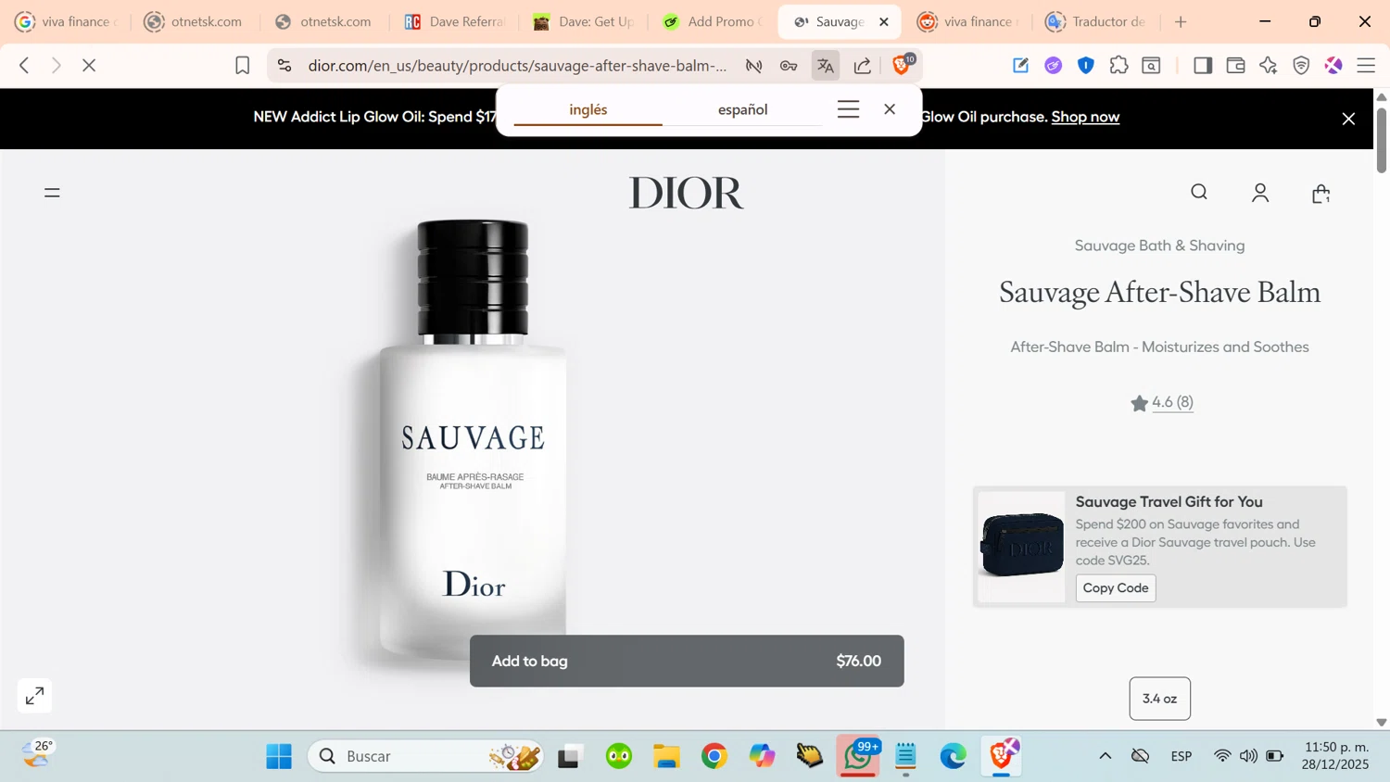Open the password key icon
The image size is (1390, 782).
789,66
